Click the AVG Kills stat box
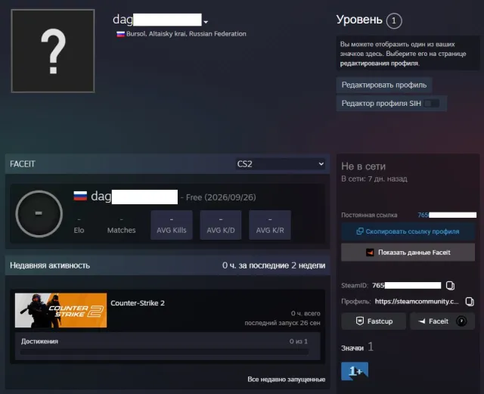The height and width of the screenshot is (394, 484). pyautogui.click(x=172, y=225)
